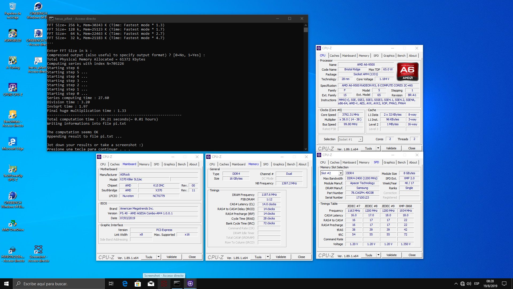Open CPUID CPU-Z desktop icon
This screenshot has height=289, width=513.
point(13,90)
